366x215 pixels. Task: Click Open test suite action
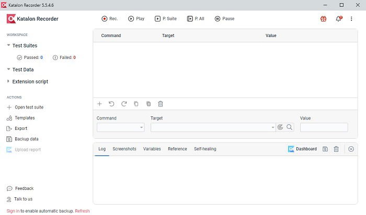25,107
